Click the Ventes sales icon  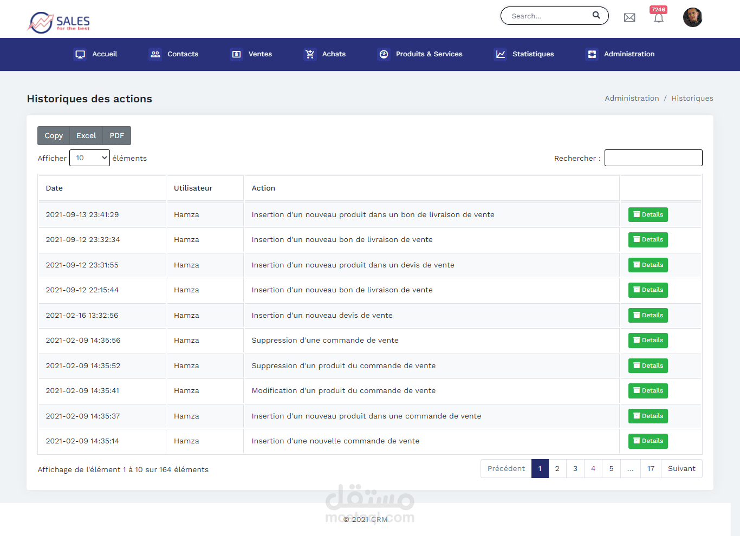[x=236, y=54]
